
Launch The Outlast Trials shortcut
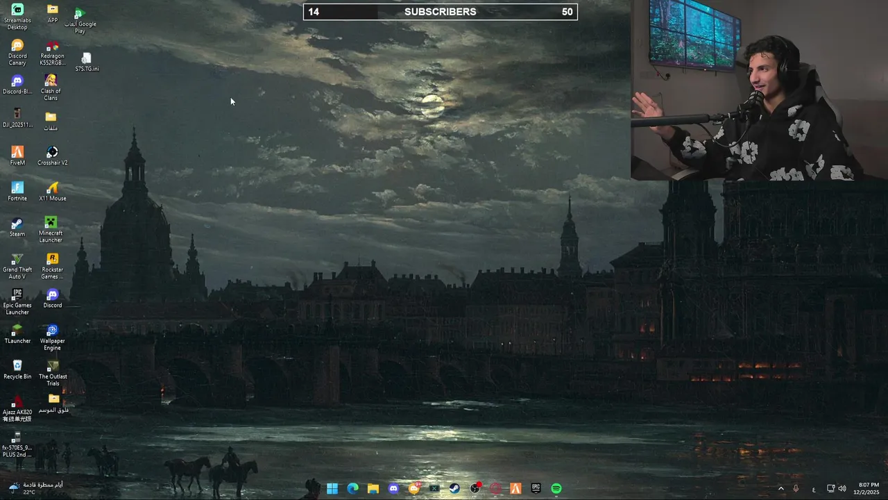[x=53, y=373]
